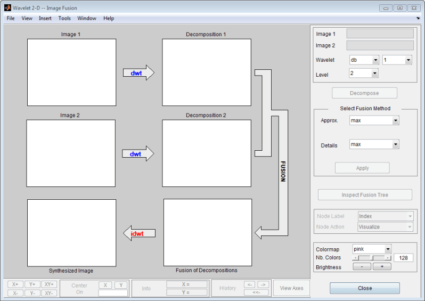Click the History back <- button
The width and height of the screenshot is (425, 301).
click(250, 284)
